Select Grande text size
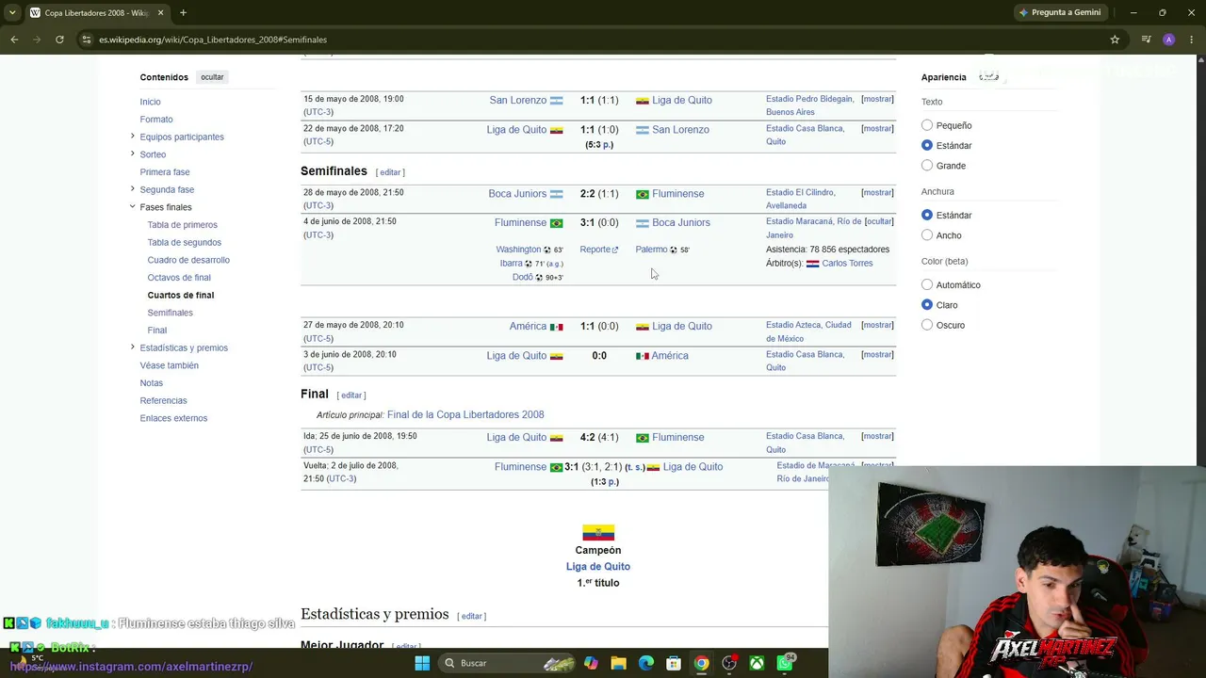This screenshot has height=678, width=1206. 927,166
